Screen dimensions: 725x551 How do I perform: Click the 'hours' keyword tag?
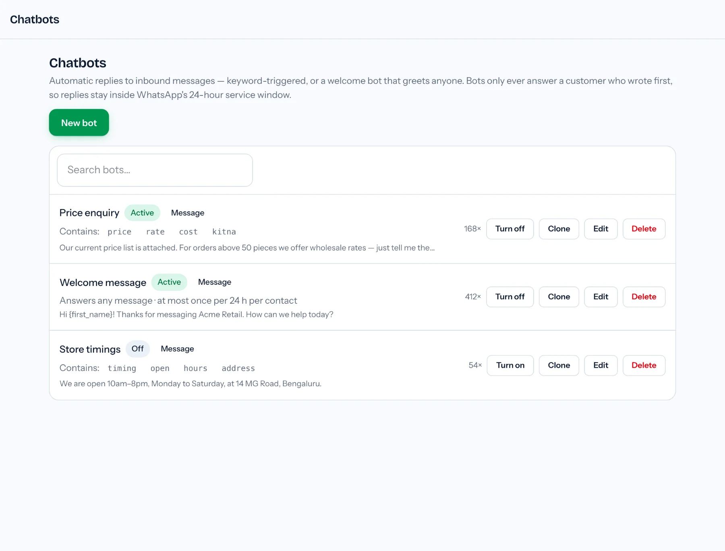point(195,368)
